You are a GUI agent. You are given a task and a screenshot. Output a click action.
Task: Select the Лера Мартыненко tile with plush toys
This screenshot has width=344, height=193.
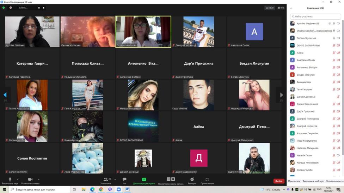click(88, 158)
